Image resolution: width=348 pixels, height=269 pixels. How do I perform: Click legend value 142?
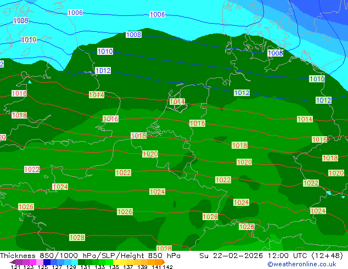(x=168, y=267)
